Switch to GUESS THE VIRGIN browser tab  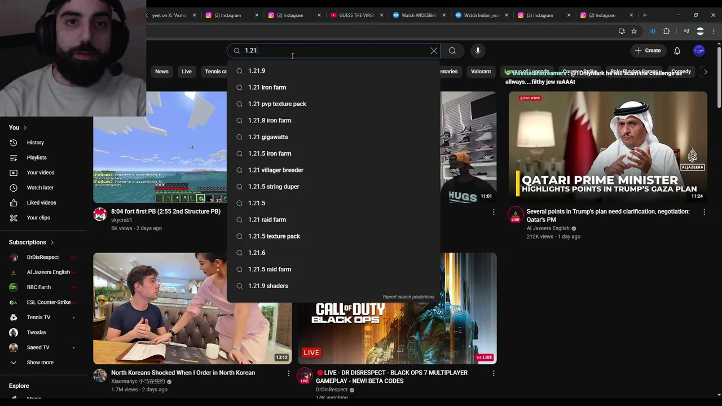coord(356,15)
